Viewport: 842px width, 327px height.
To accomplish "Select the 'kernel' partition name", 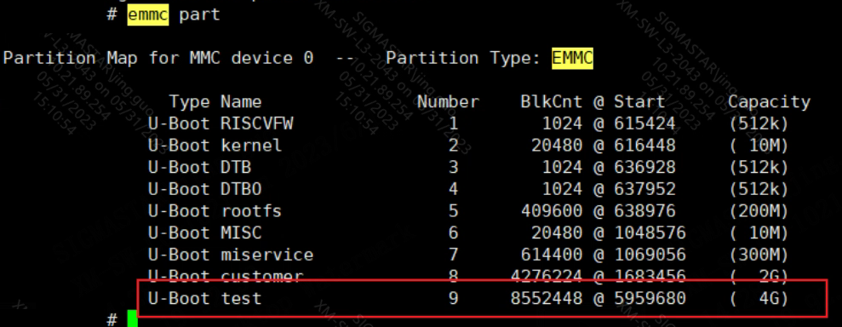I will 251,146.
